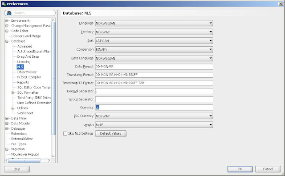
Task: Select PL/SQL Compiler item
Action: 29,77
